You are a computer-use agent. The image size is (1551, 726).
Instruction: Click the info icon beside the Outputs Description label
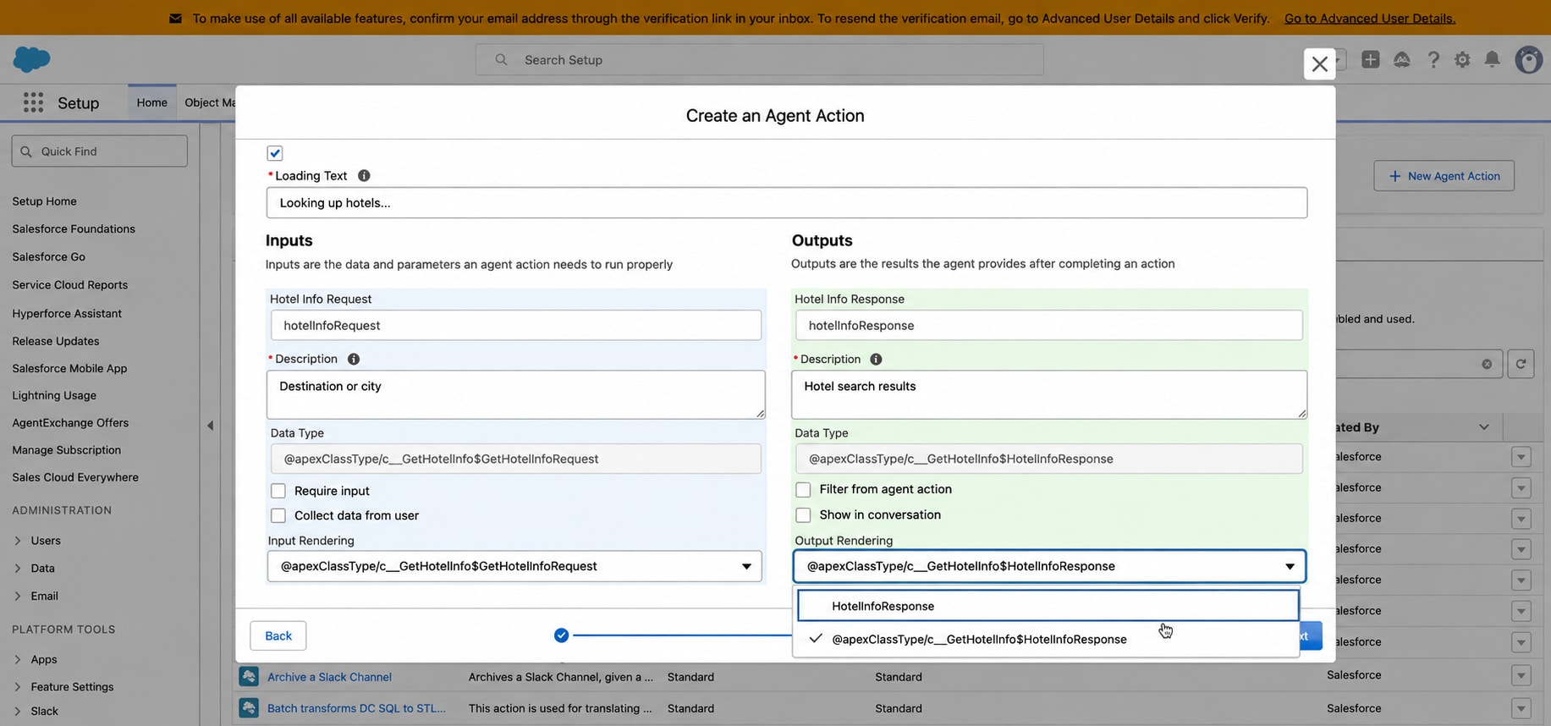click(x=876, y=359)
